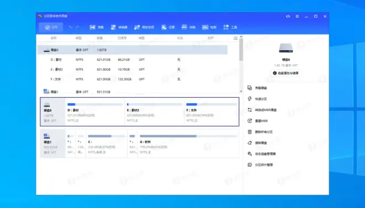365x208 pixels.
Task: Open Disk Properties and Health button
Action: pyautogui.click(x=286, y=73)
